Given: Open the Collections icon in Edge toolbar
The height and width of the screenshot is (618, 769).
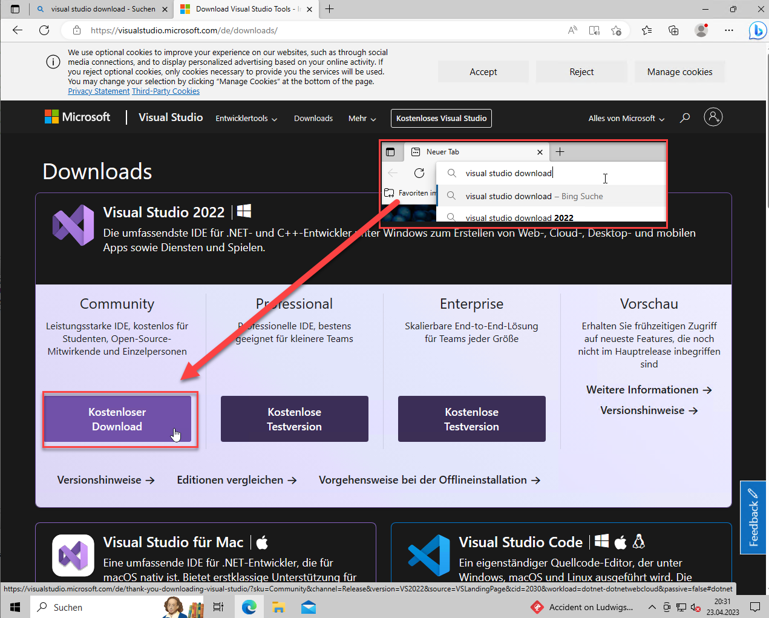Looking at the screenshot, I should tap(673, 30).
